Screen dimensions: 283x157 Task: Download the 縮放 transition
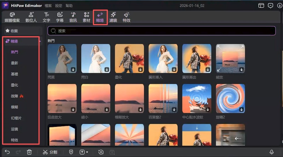[241, 69]
